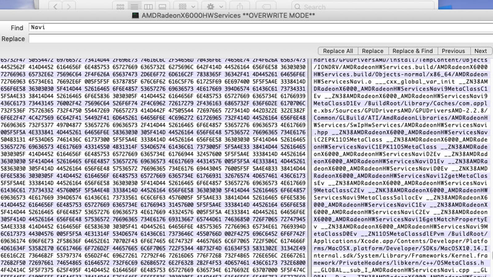Select hex value 4B31314F
The height and width of the screenshot is (277, 493).
click(x=125, y=147)
